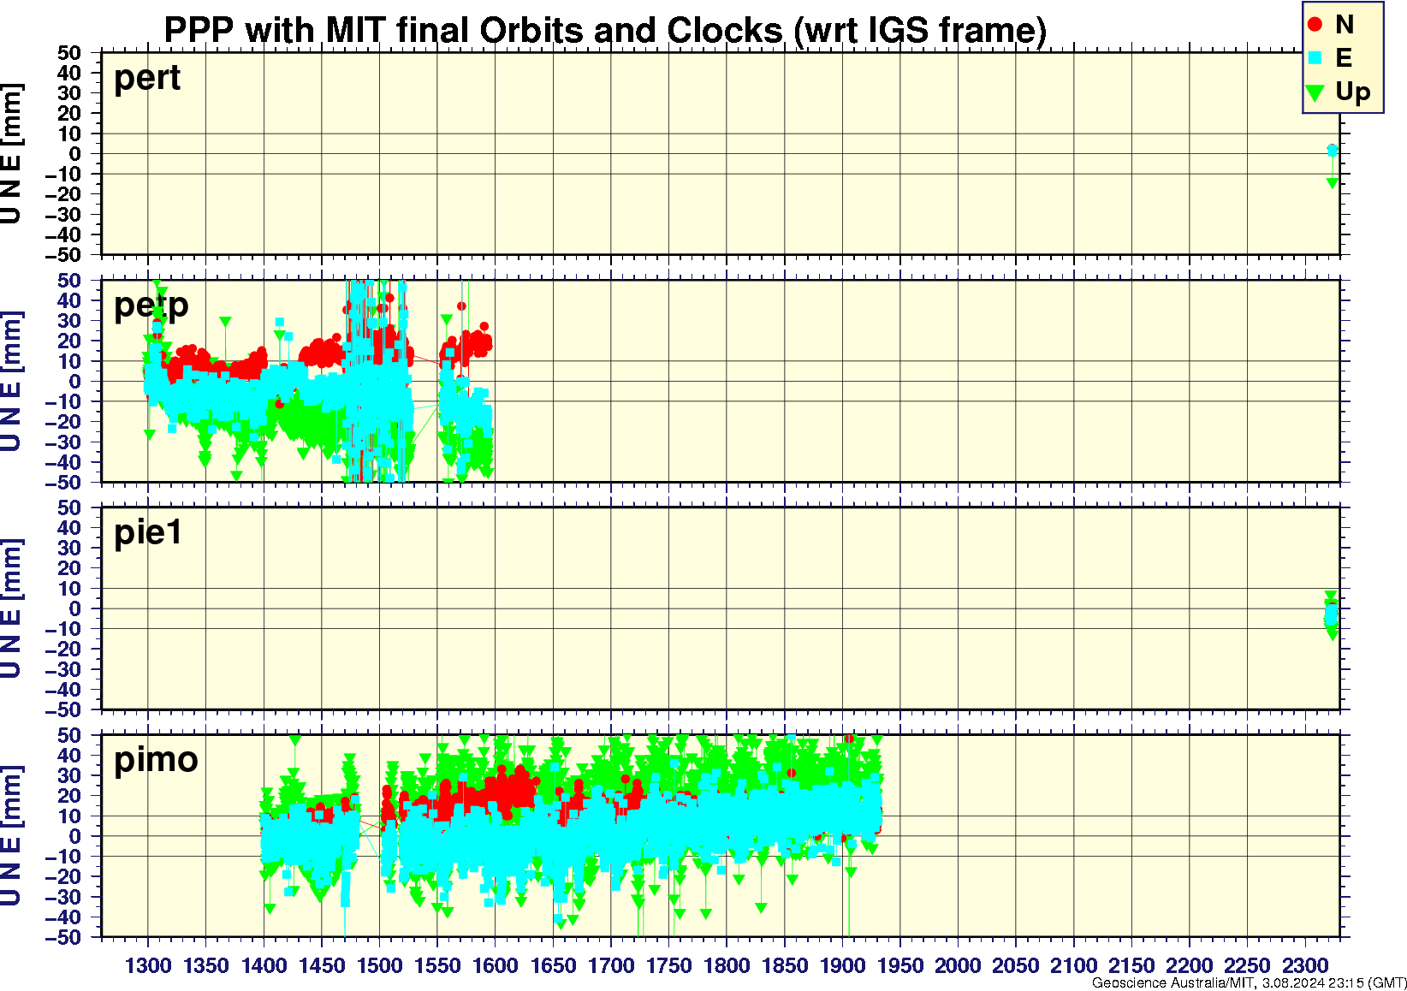
Task: Click the x-axis label 2200
Action: [x=1190, y=966]
